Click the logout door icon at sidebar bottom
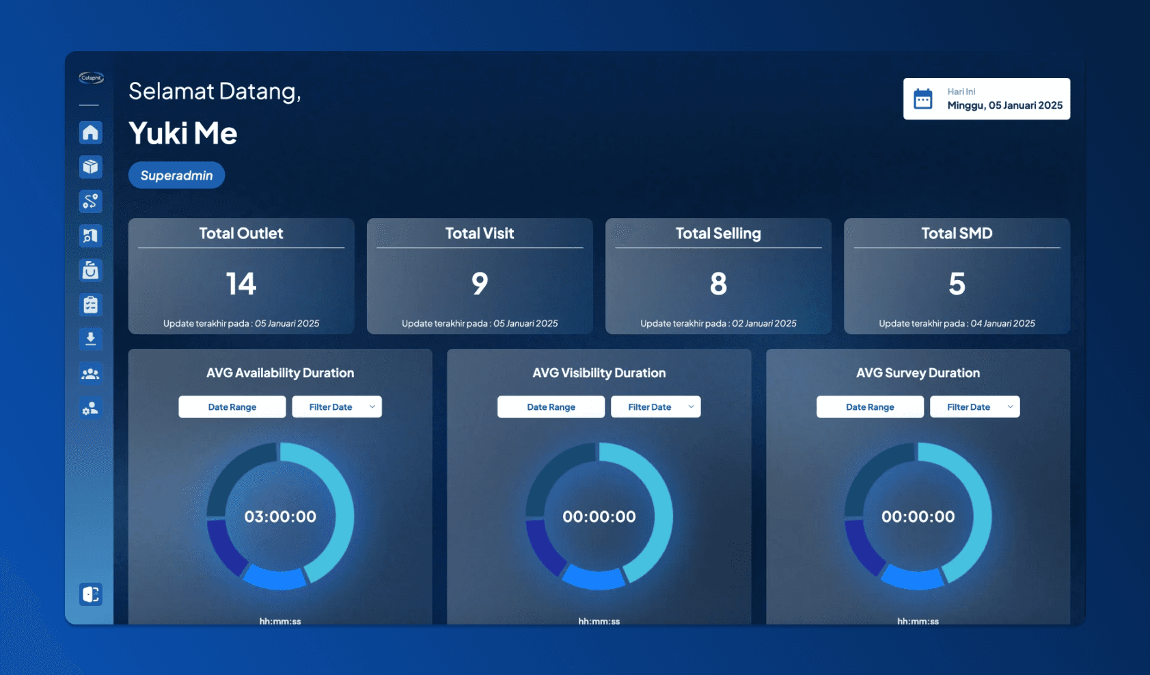This screenshot has height=675, width=1150. point(90,594)
